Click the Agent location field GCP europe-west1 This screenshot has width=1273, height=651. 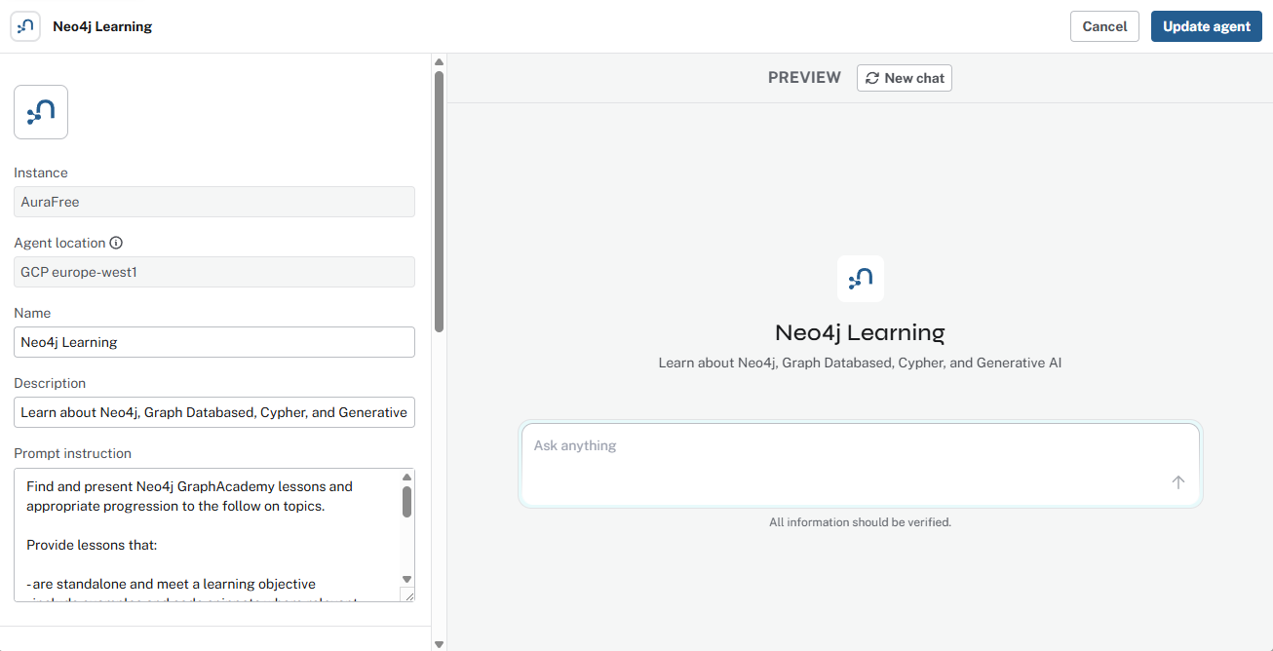pyautogui.click(x=214, y=272)
